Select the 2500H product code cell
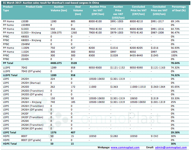Image resolution: width=191 pixels, height=151 pixels. point(25,55)
